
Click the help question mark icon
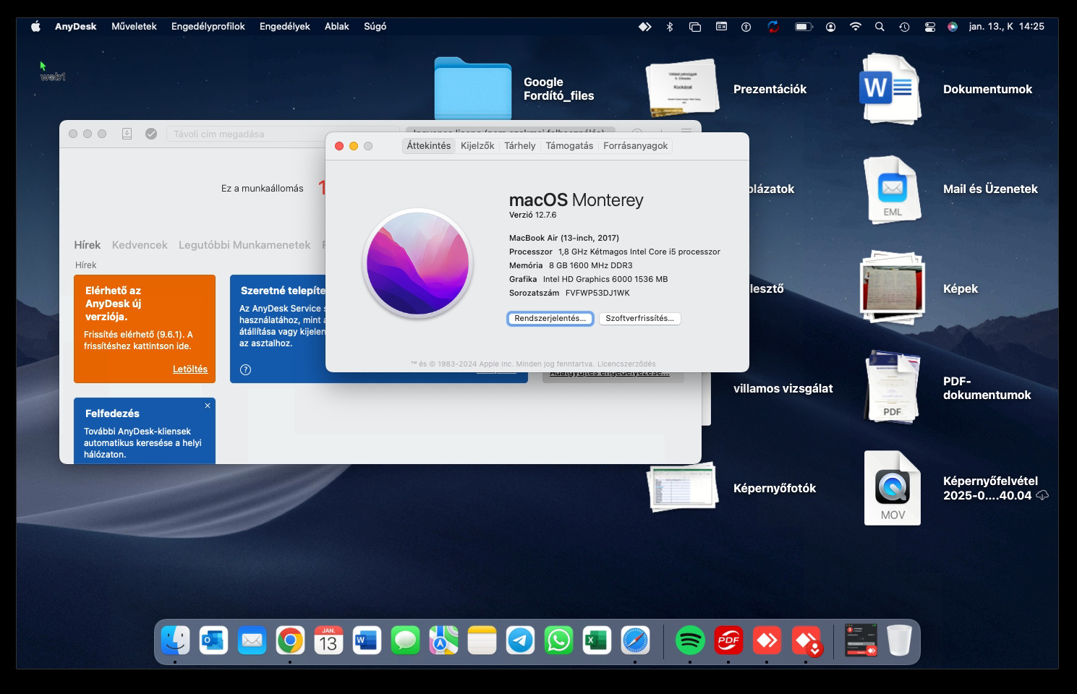tap(246, 369)
